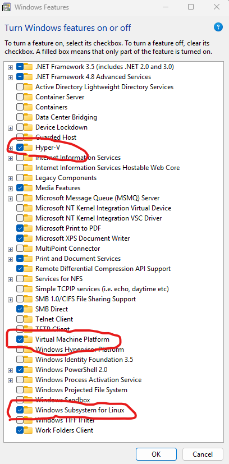
Task: Check the Container Server checkbox
Action: tap(20, 97)
